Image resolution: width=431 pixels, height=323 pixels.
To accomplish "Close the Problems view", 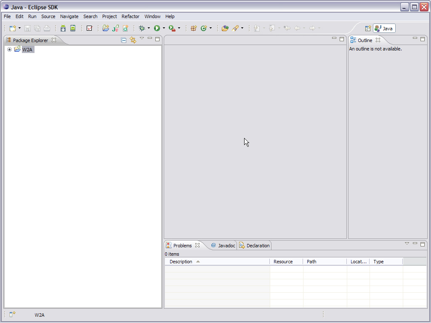I will tap(197, 245).
